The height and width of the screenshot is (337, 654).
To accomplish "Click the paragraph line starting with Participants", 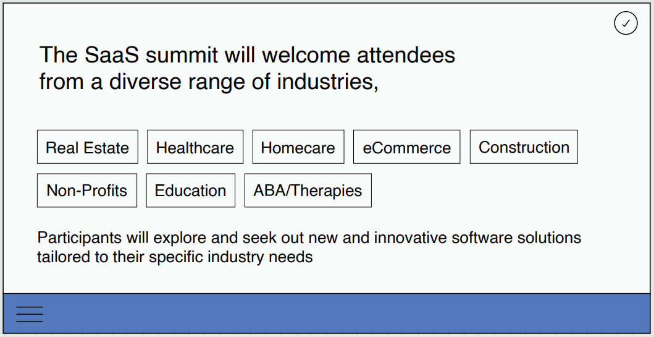I will tap(309, 237).
